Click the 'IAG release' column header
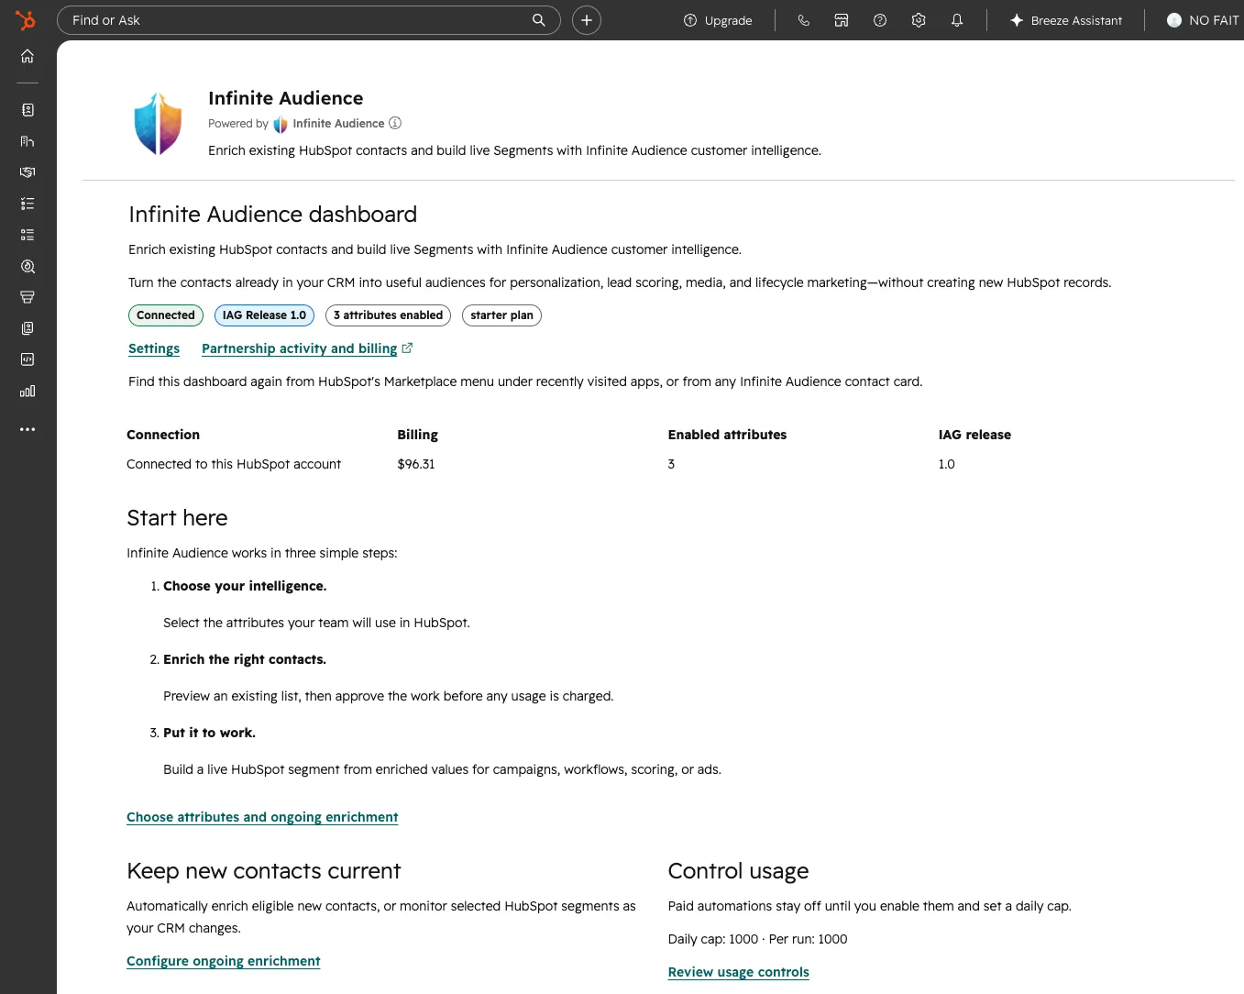 tap(974, 435)
